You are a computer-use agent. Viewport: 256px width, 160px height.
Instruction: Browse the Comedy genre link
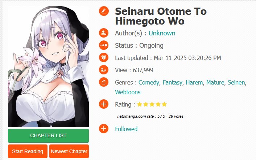pyautogui.click(x=149, y=83)
